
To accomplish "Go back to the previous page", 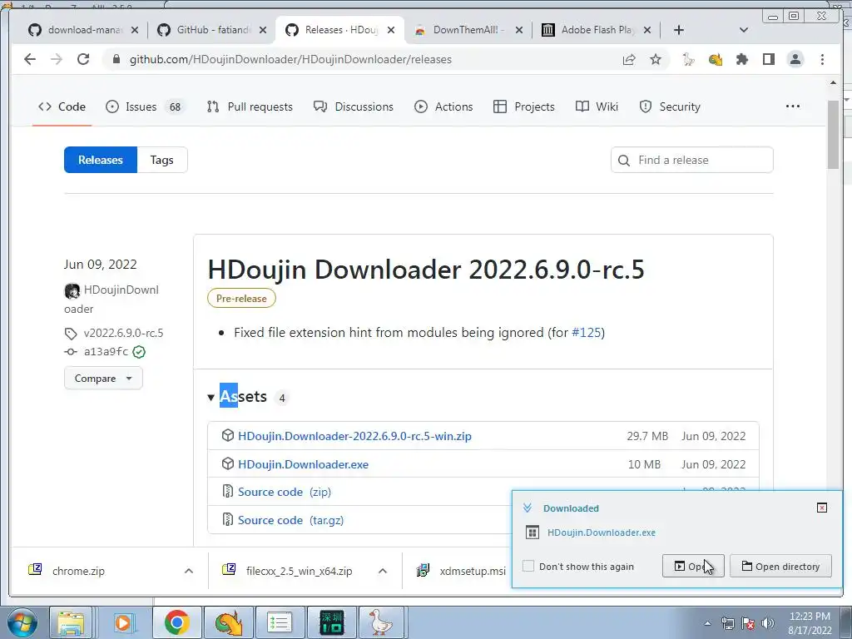I will click(x=30, y=59).
